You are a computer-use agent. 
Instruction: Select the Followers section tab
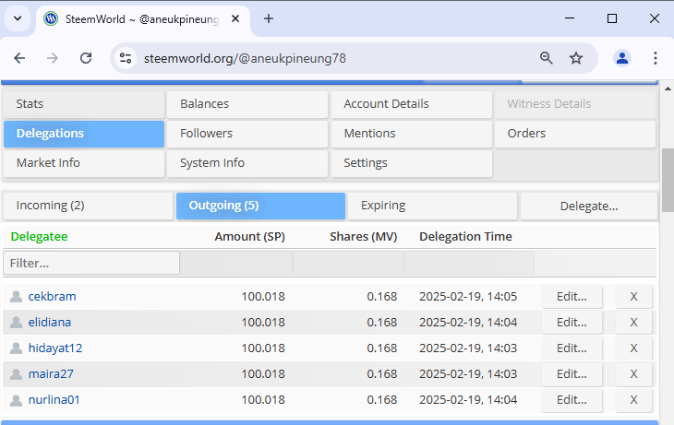[x=247, y=134]
